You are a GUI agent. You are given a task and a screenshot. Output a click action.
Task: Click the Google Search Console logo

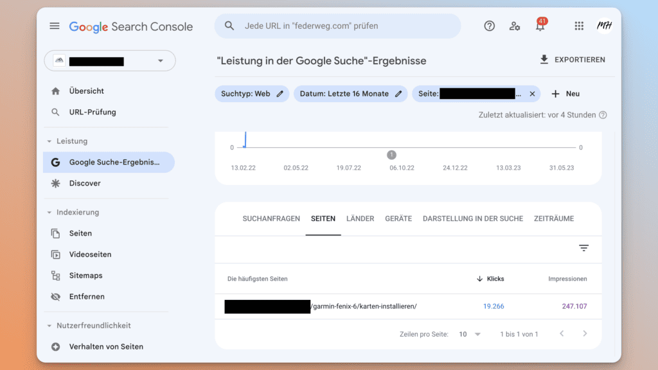(131, 27)
